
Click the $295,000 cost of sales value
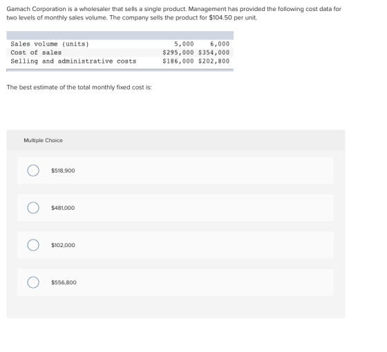tap(178, 52)
